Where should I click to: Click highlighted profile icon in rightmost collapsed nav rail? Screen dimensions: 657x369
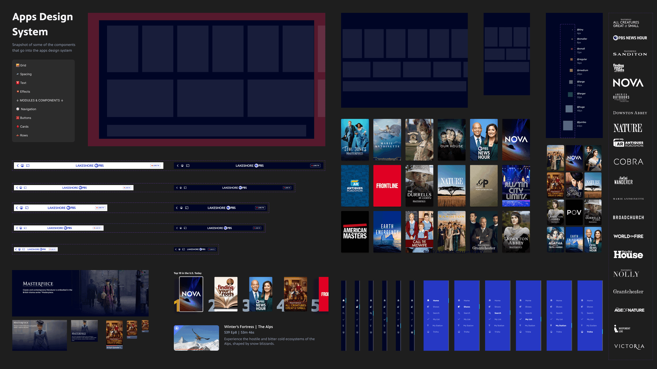pyautogui.click(x=412, y=332)
